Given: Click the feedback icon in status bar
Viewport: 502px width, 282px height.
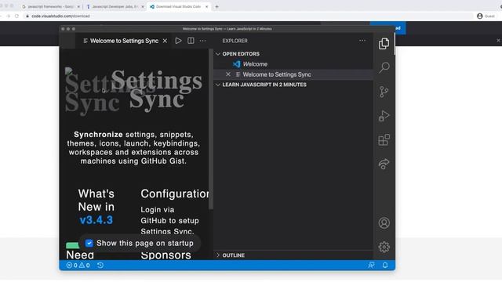Looking at the screenshot, I should click(x=371, y=266).
